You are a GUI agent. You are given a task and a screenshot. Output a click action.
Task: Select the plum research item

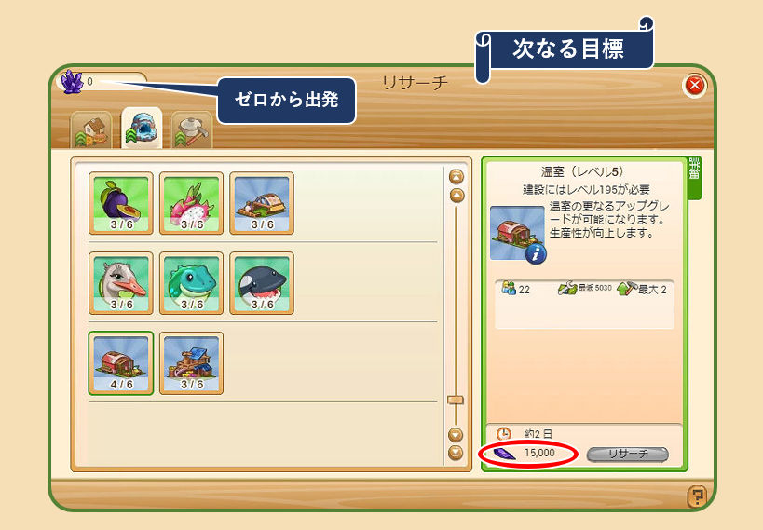point(121,203)
